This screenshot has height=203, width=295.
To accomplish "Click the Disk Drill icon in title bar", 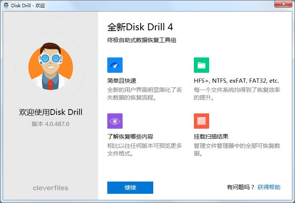I will 6,5.
